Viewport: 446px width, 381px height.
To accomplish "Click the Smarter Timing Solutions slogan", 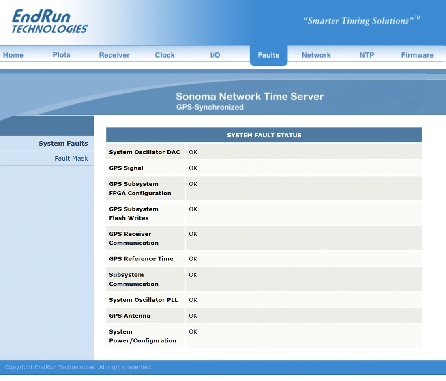I will (x=362, y=20).
